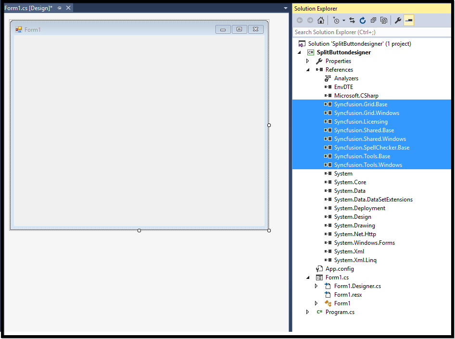Pin the Form1.cs [Design] tab

point(60,8)
